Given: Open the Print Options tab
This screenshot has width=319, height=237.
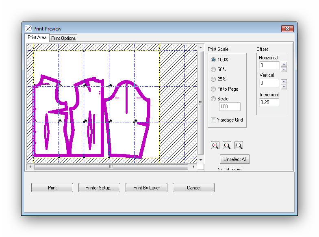Looking at the screenshot, I should pyautogui.click(x=63, y=38).
